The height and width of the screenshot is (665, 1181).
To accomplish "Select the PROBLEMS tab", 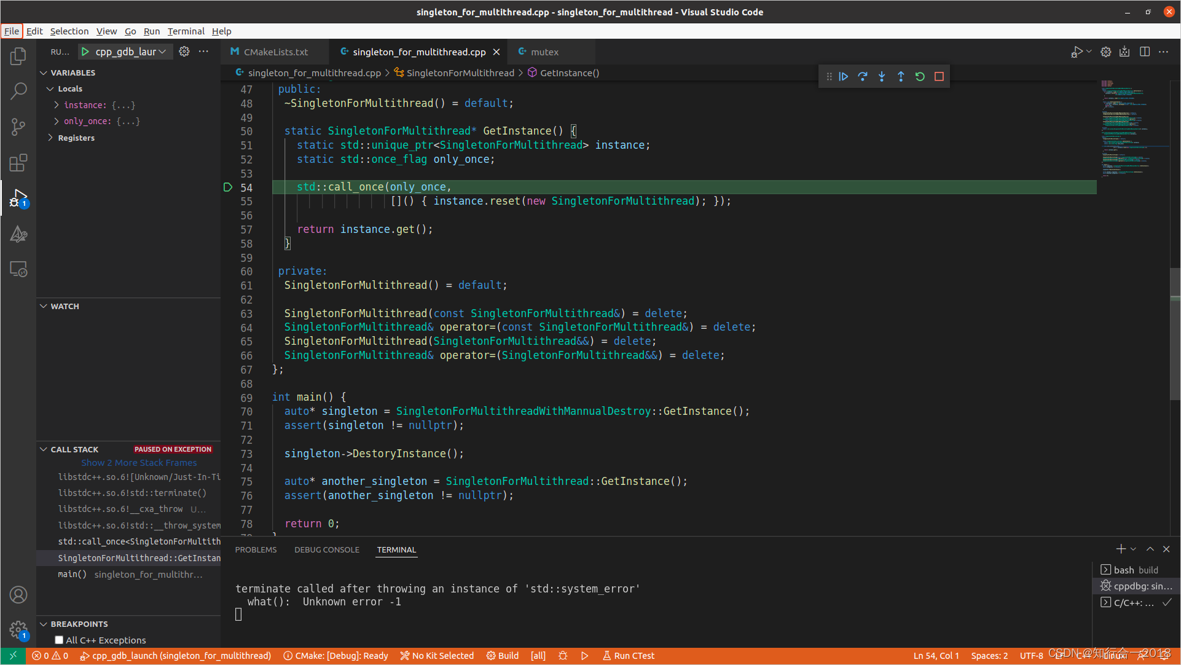I will tap(256, 550).
